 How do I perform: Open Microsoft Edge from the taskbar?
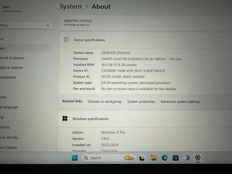click(164, 158)
